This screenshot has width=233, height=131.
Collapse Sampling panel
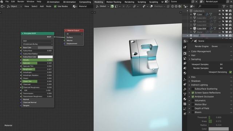pos(196,59)
